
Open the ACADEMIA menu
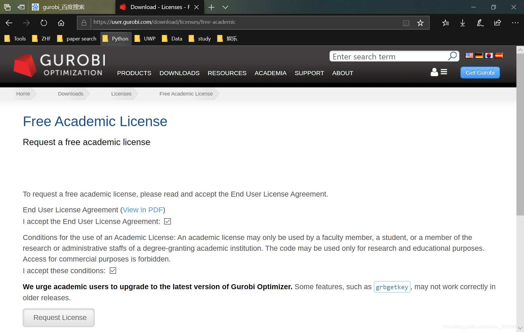pyautogui.click(x=270, y=73)
